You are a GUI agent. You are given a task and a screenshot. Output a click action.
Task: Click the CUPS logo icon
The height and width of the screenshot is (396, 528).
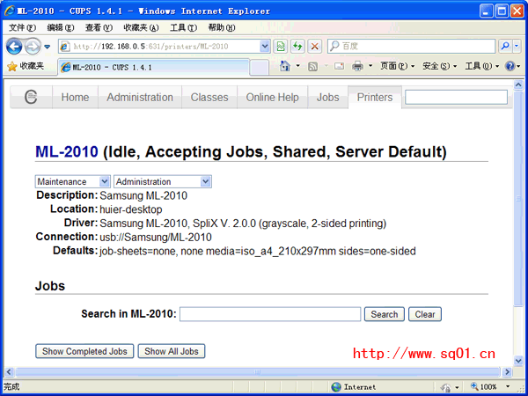pos(31,98)
